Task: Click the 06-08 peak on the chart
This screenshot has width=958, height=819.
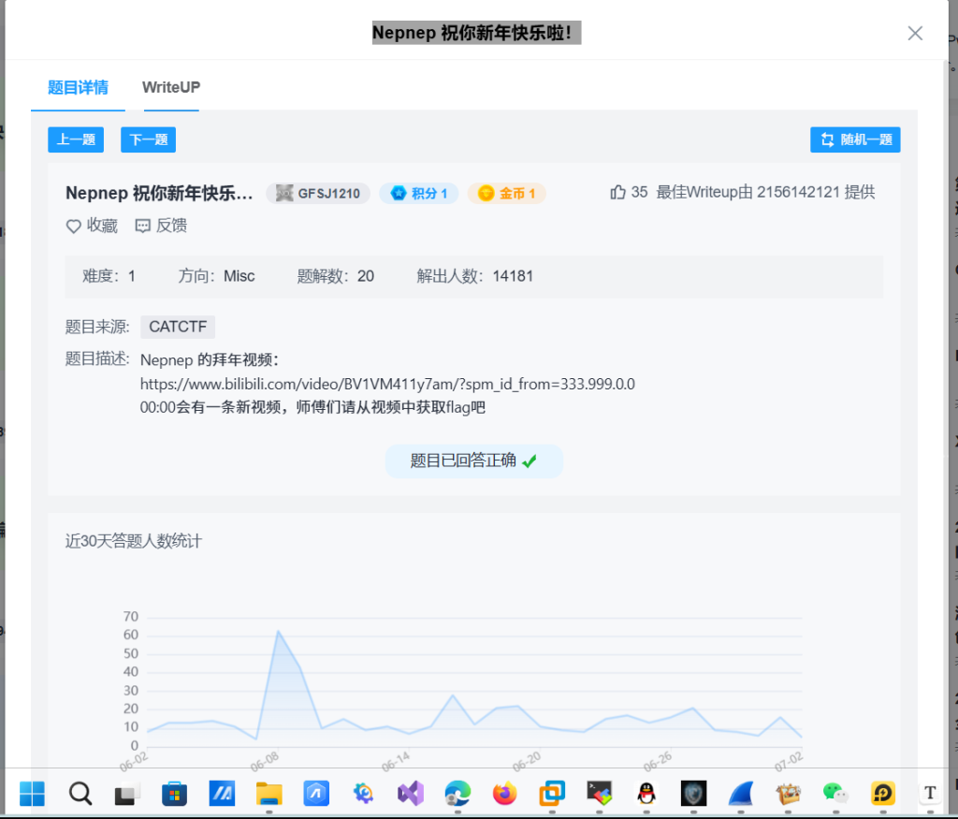Action: [278, 631]
